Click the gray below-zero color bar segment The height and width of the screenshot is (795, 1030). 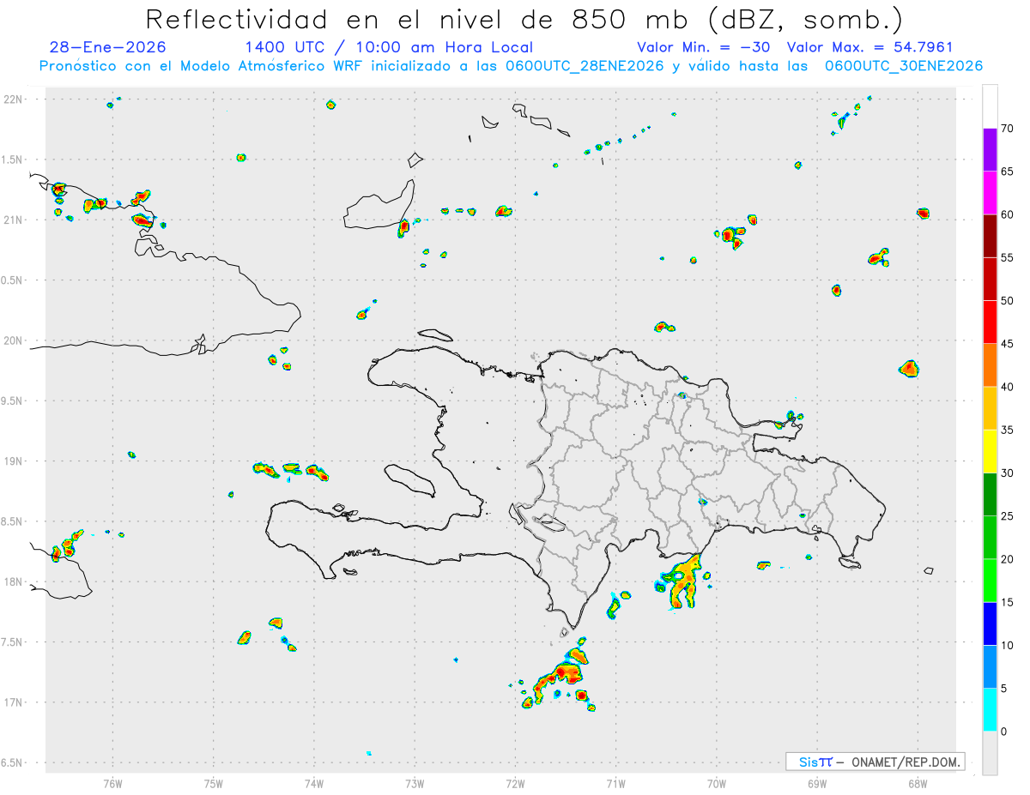990,753
